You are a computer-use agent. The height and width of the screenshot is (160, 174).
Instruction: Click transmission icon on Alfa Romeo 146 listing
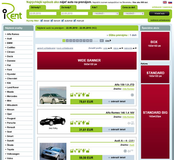click(76, 123)
